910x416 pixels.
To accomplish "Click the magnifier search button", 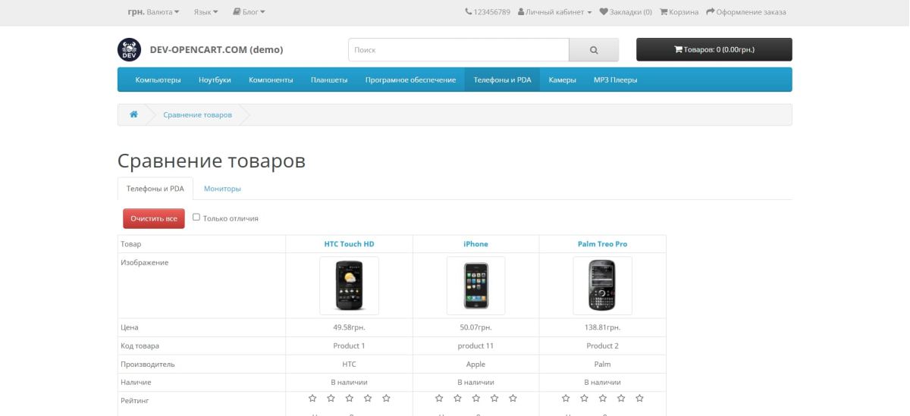I will (594, 50).
